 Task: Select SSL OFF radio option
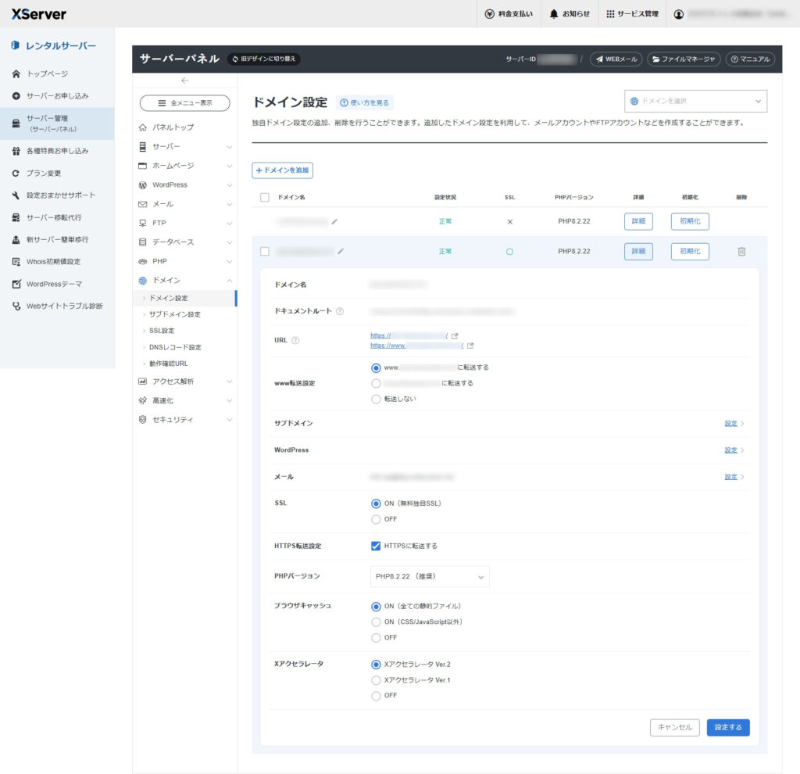(376, 519)
